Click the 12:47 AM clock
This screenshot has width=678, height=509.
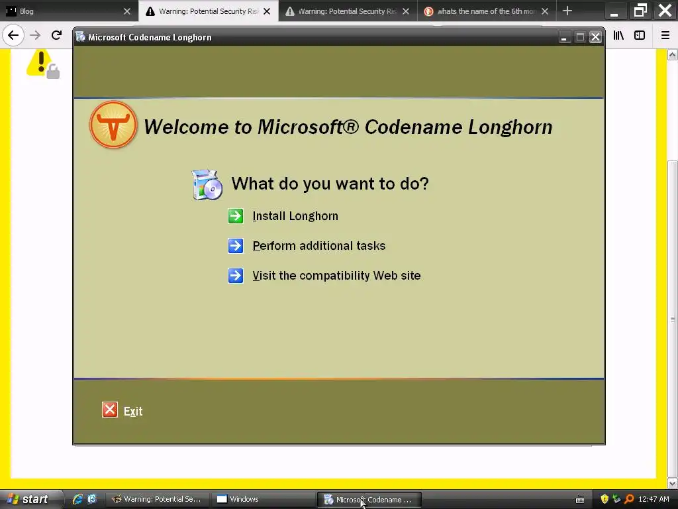pyautogui.click(x=654, y=499)
